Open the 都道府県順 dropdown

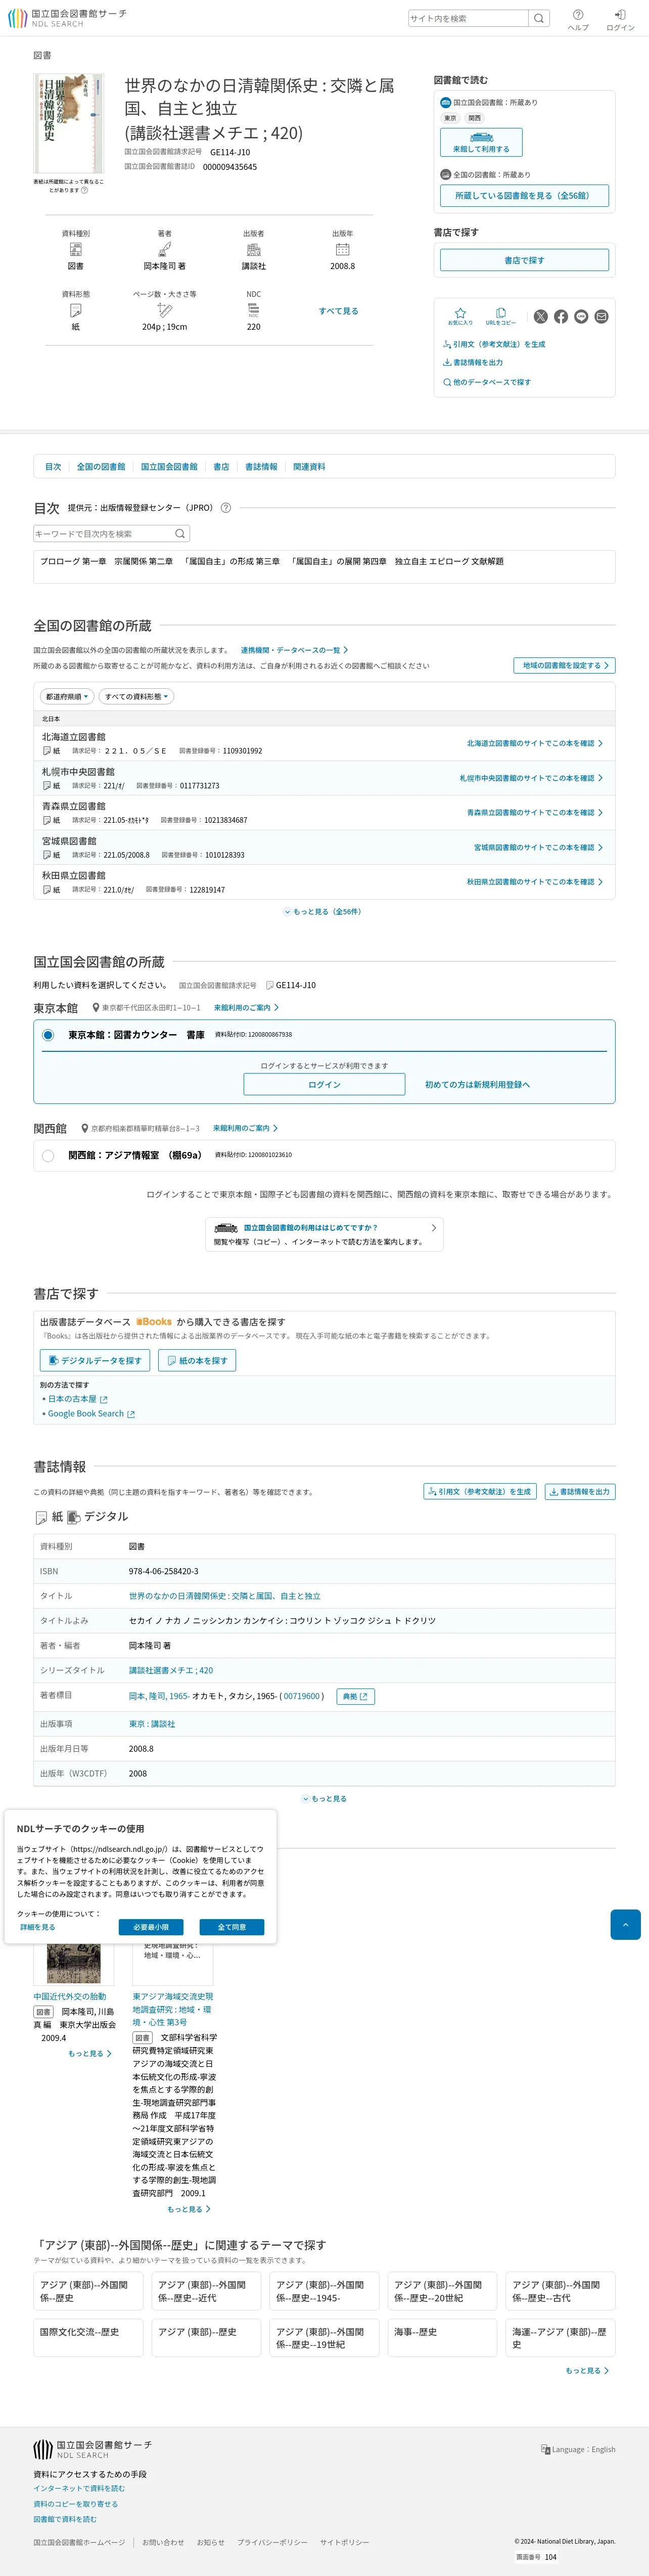[67, 696]
